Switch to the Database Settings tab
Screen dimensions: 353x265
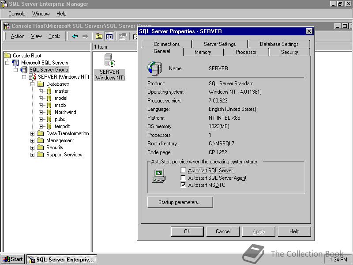279,44
